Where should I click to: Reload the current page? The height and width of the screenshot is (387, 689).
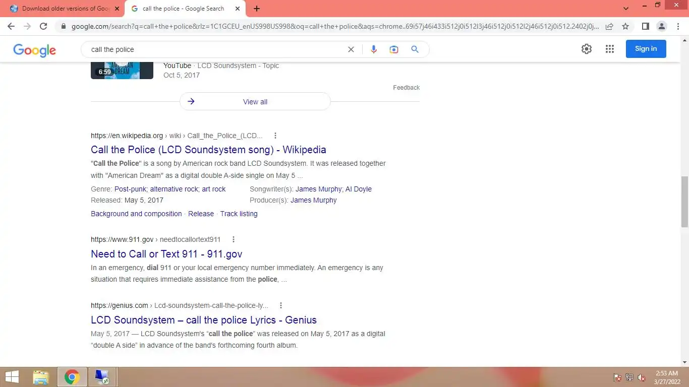click(x=43, y=26)
